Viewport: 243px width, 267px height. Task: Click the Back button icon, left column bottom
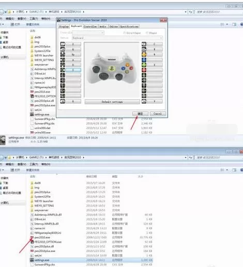click(x=63, y=101)
